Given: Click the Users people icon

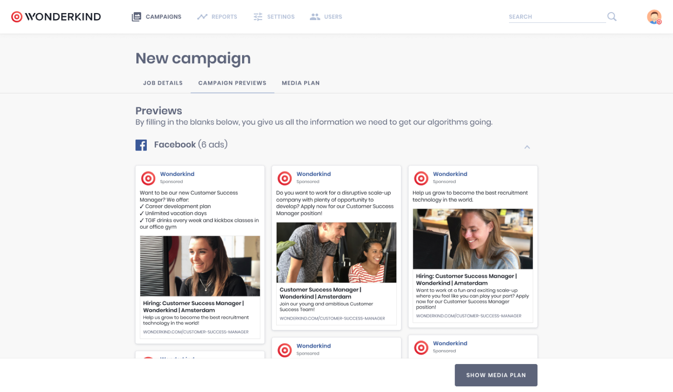Looking at the screenshot, I should [315, 17].
